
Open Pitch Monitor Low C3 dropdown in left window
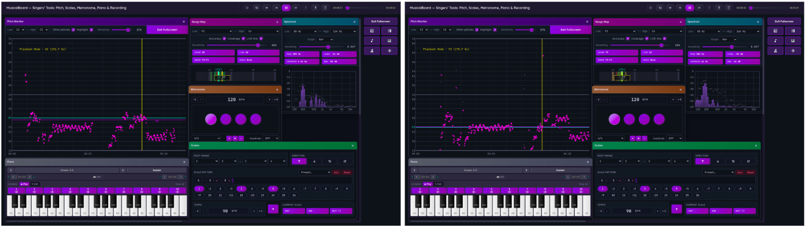pos(20,30)
